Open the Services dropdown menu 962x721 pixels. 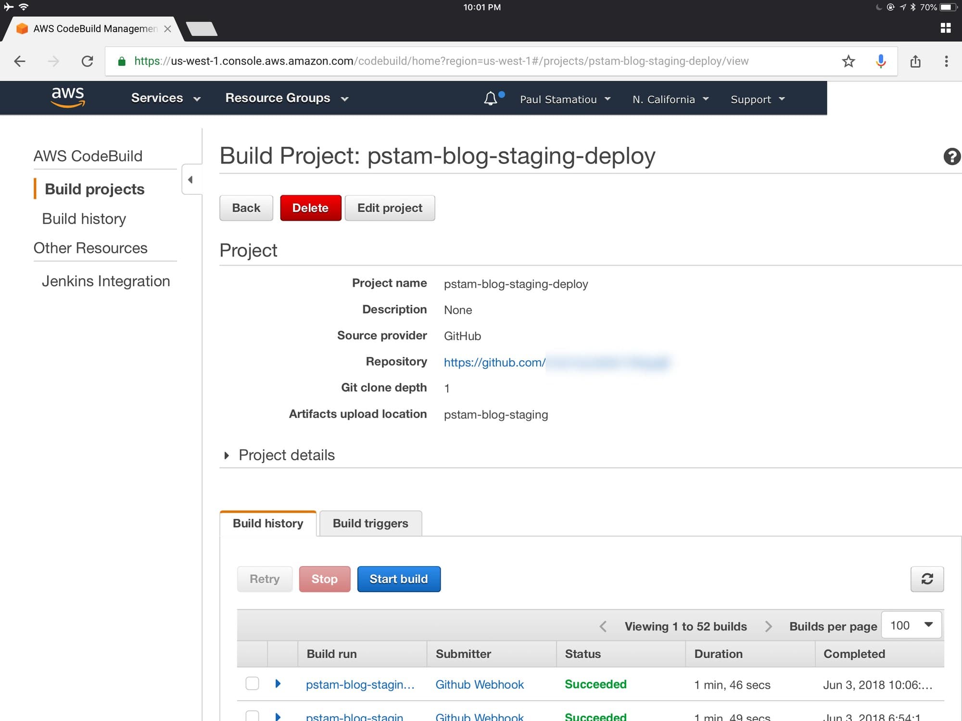tap(165, 98)
